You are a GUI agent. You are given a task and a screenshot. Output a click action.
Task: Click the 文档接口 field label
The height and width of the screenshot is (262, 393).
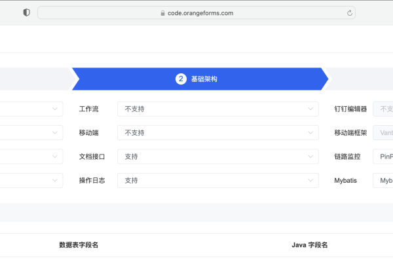pos(92,157)
